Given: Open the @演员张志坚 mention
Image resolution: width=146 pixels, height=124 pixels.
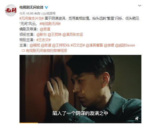Looking at the screenshot, I should pyautogui.click(x=73, y=34).
